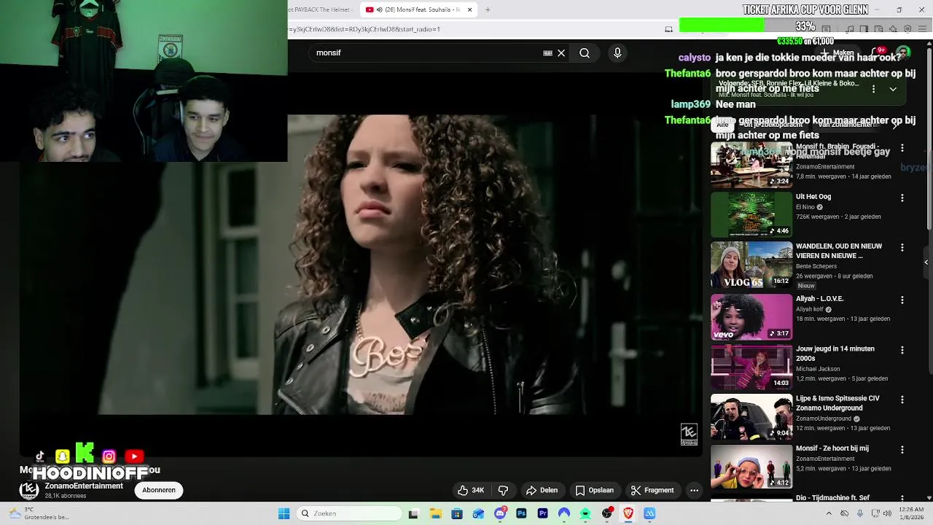Open options for Lijpe & Ismo Spitsessie
The height and width of the screenshot is (525, 933).
902,400
